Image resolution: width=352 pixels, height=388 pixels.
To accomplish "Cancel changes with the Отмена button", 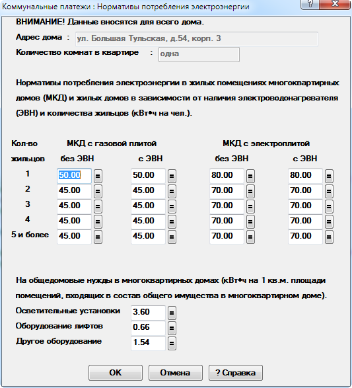I will tap(176, 373).
